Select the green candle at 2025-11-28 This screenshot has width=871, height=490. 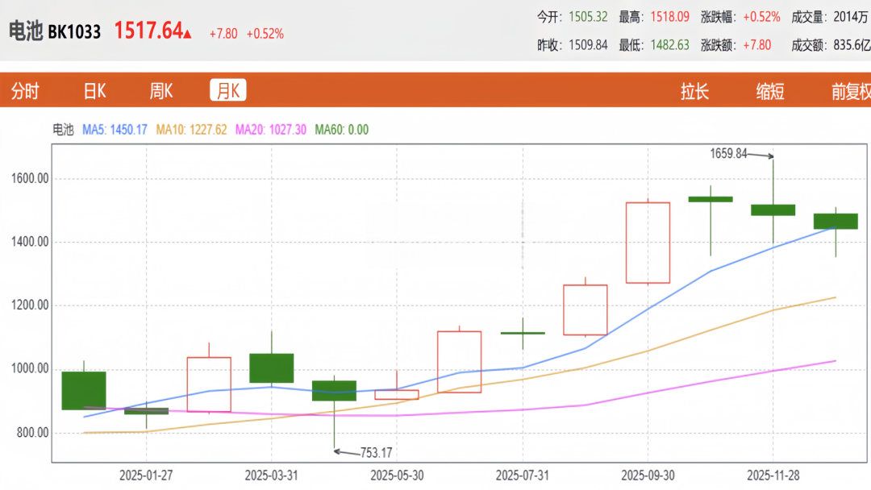coord(773,210)
